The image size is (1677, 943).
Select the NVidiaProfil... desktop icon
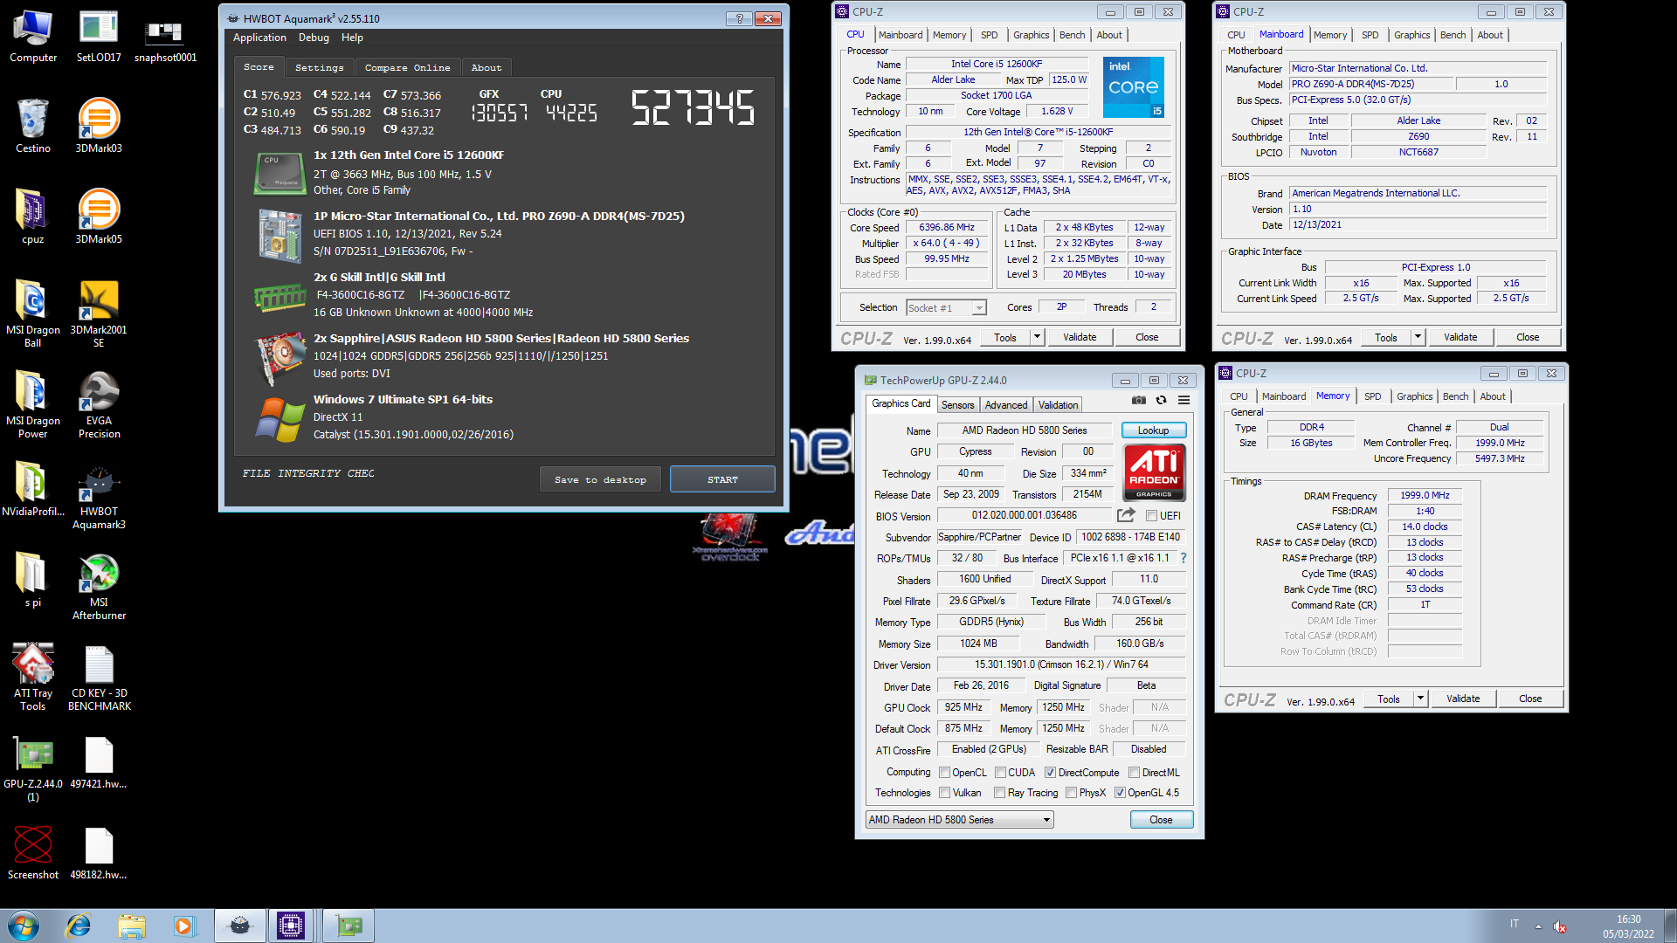click(x=33, y=491)
